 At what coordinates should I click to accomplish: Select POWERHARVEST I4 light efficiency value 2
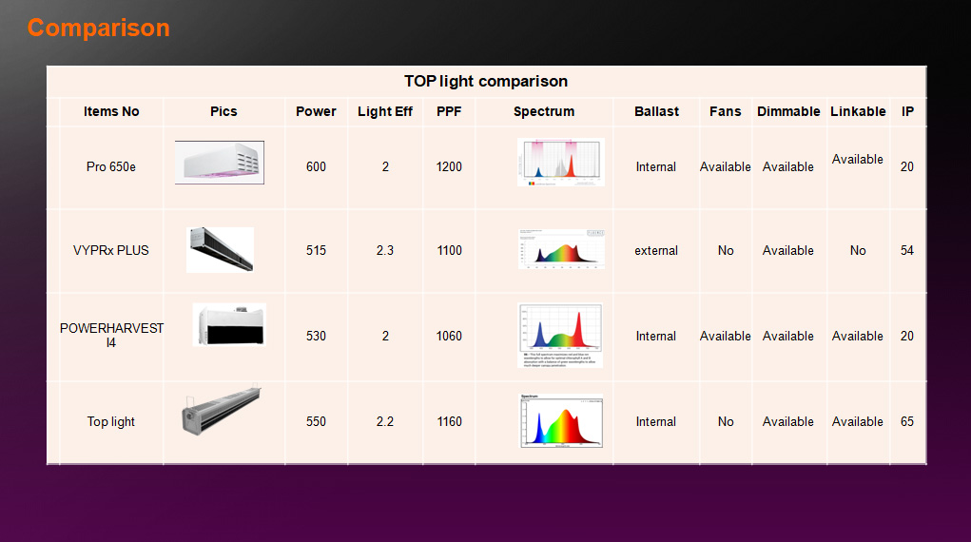pyautogui.click(x=385, y=336)
